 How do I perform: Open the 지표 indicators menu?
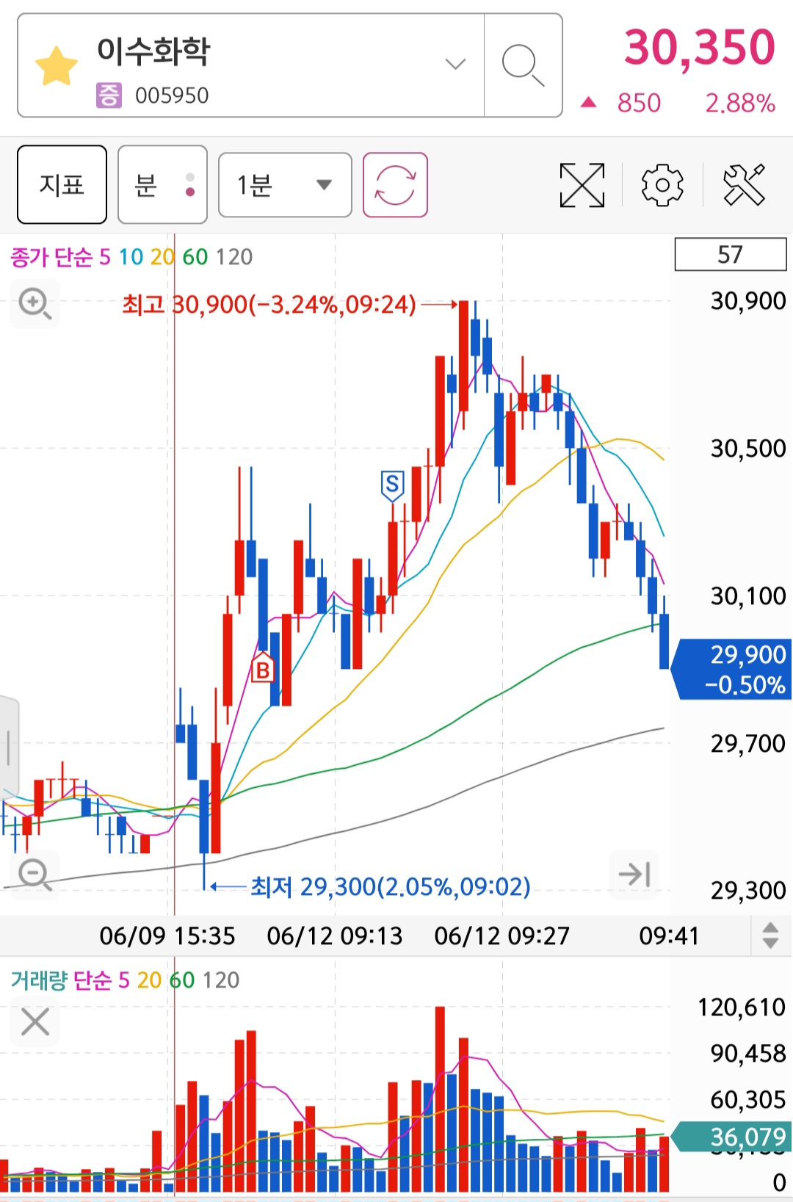pyautogui.click(x=62, y=184)
